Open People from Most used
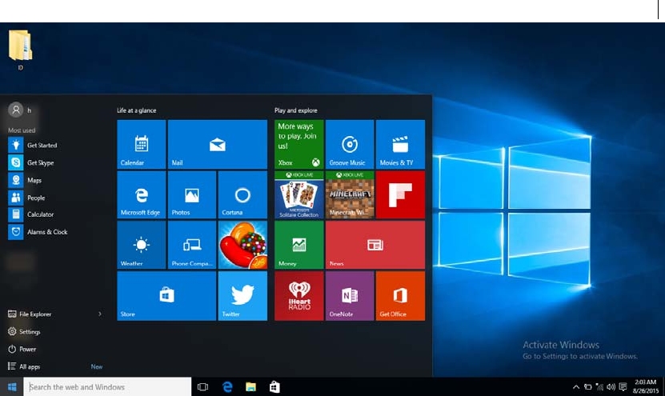Screen dimensions: 665x396 coord(26,197)
